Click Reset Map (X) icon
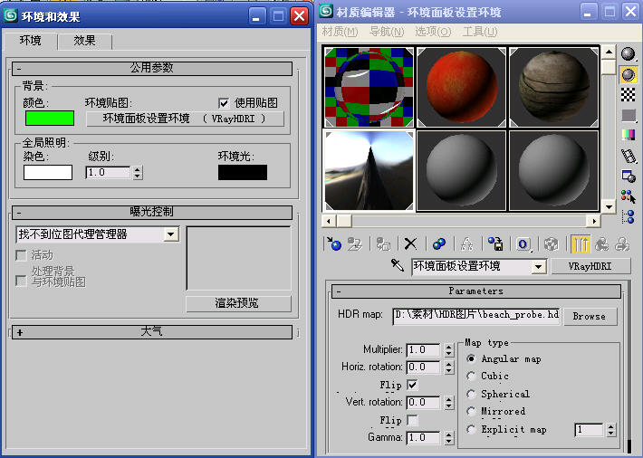This screenshot has height=458, width=643. (410, 243)
